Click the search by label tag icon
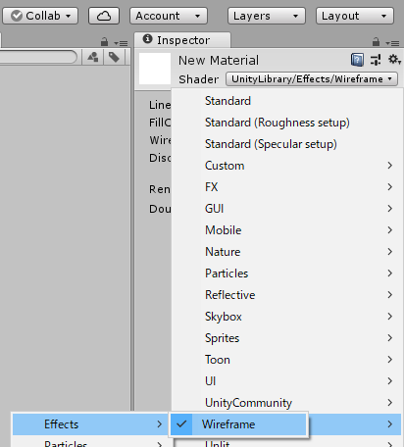404x447 pixels. pos(114,57)
